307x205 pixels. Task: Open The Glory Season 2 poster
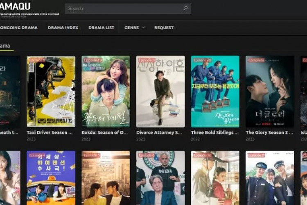pyautogui.click(x=270, y=91)
